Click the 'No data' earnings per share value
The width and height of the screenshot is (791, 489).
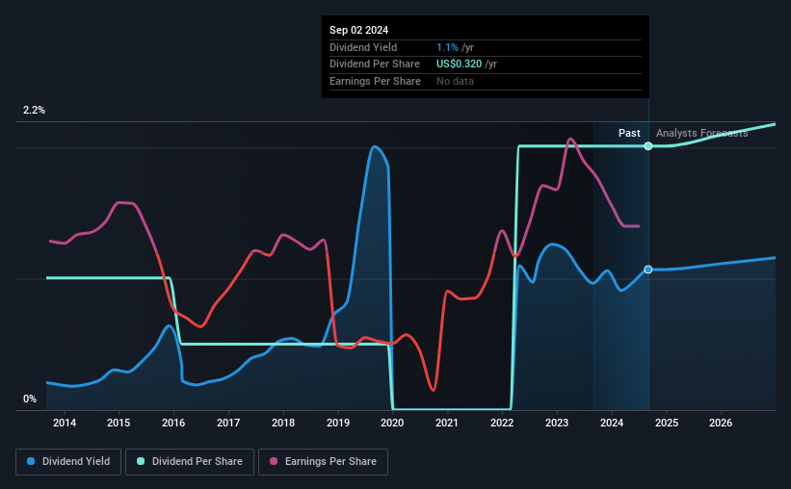pyautogui.click(x=455, y=81)
